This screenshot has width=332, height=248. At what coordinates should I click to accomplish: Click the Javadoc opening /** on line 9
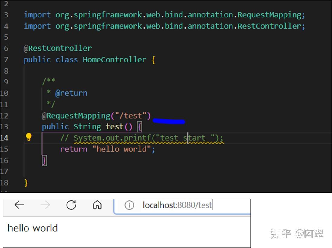[x=49, y=81]
